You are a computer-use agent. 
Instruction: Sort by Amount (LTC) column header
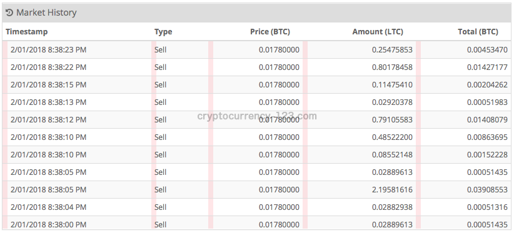(x=378, y=32)
